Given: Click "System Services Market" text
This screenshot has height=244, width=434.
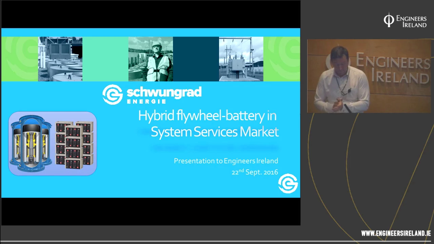Looking at the screenshot, I should [x=215, y=131].
